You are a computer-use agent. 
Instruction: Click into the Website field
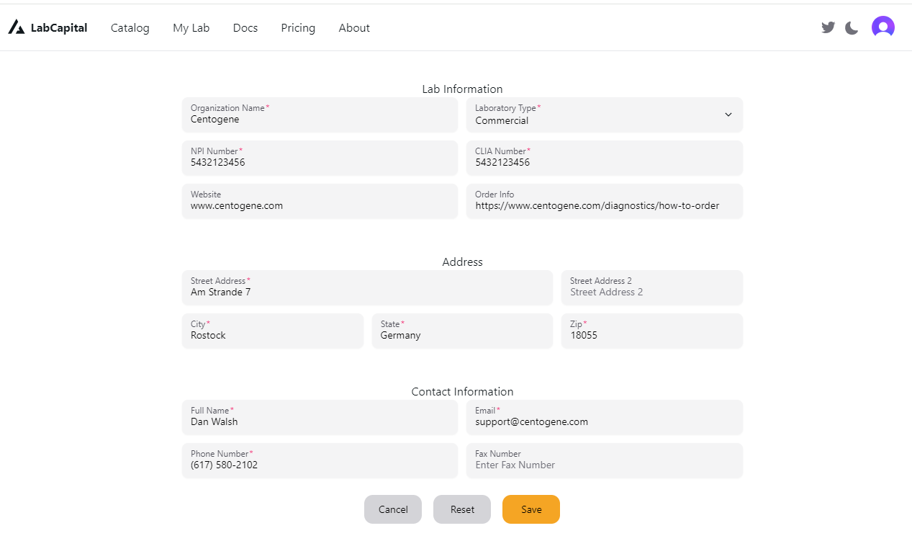click(x=320, y=201)
